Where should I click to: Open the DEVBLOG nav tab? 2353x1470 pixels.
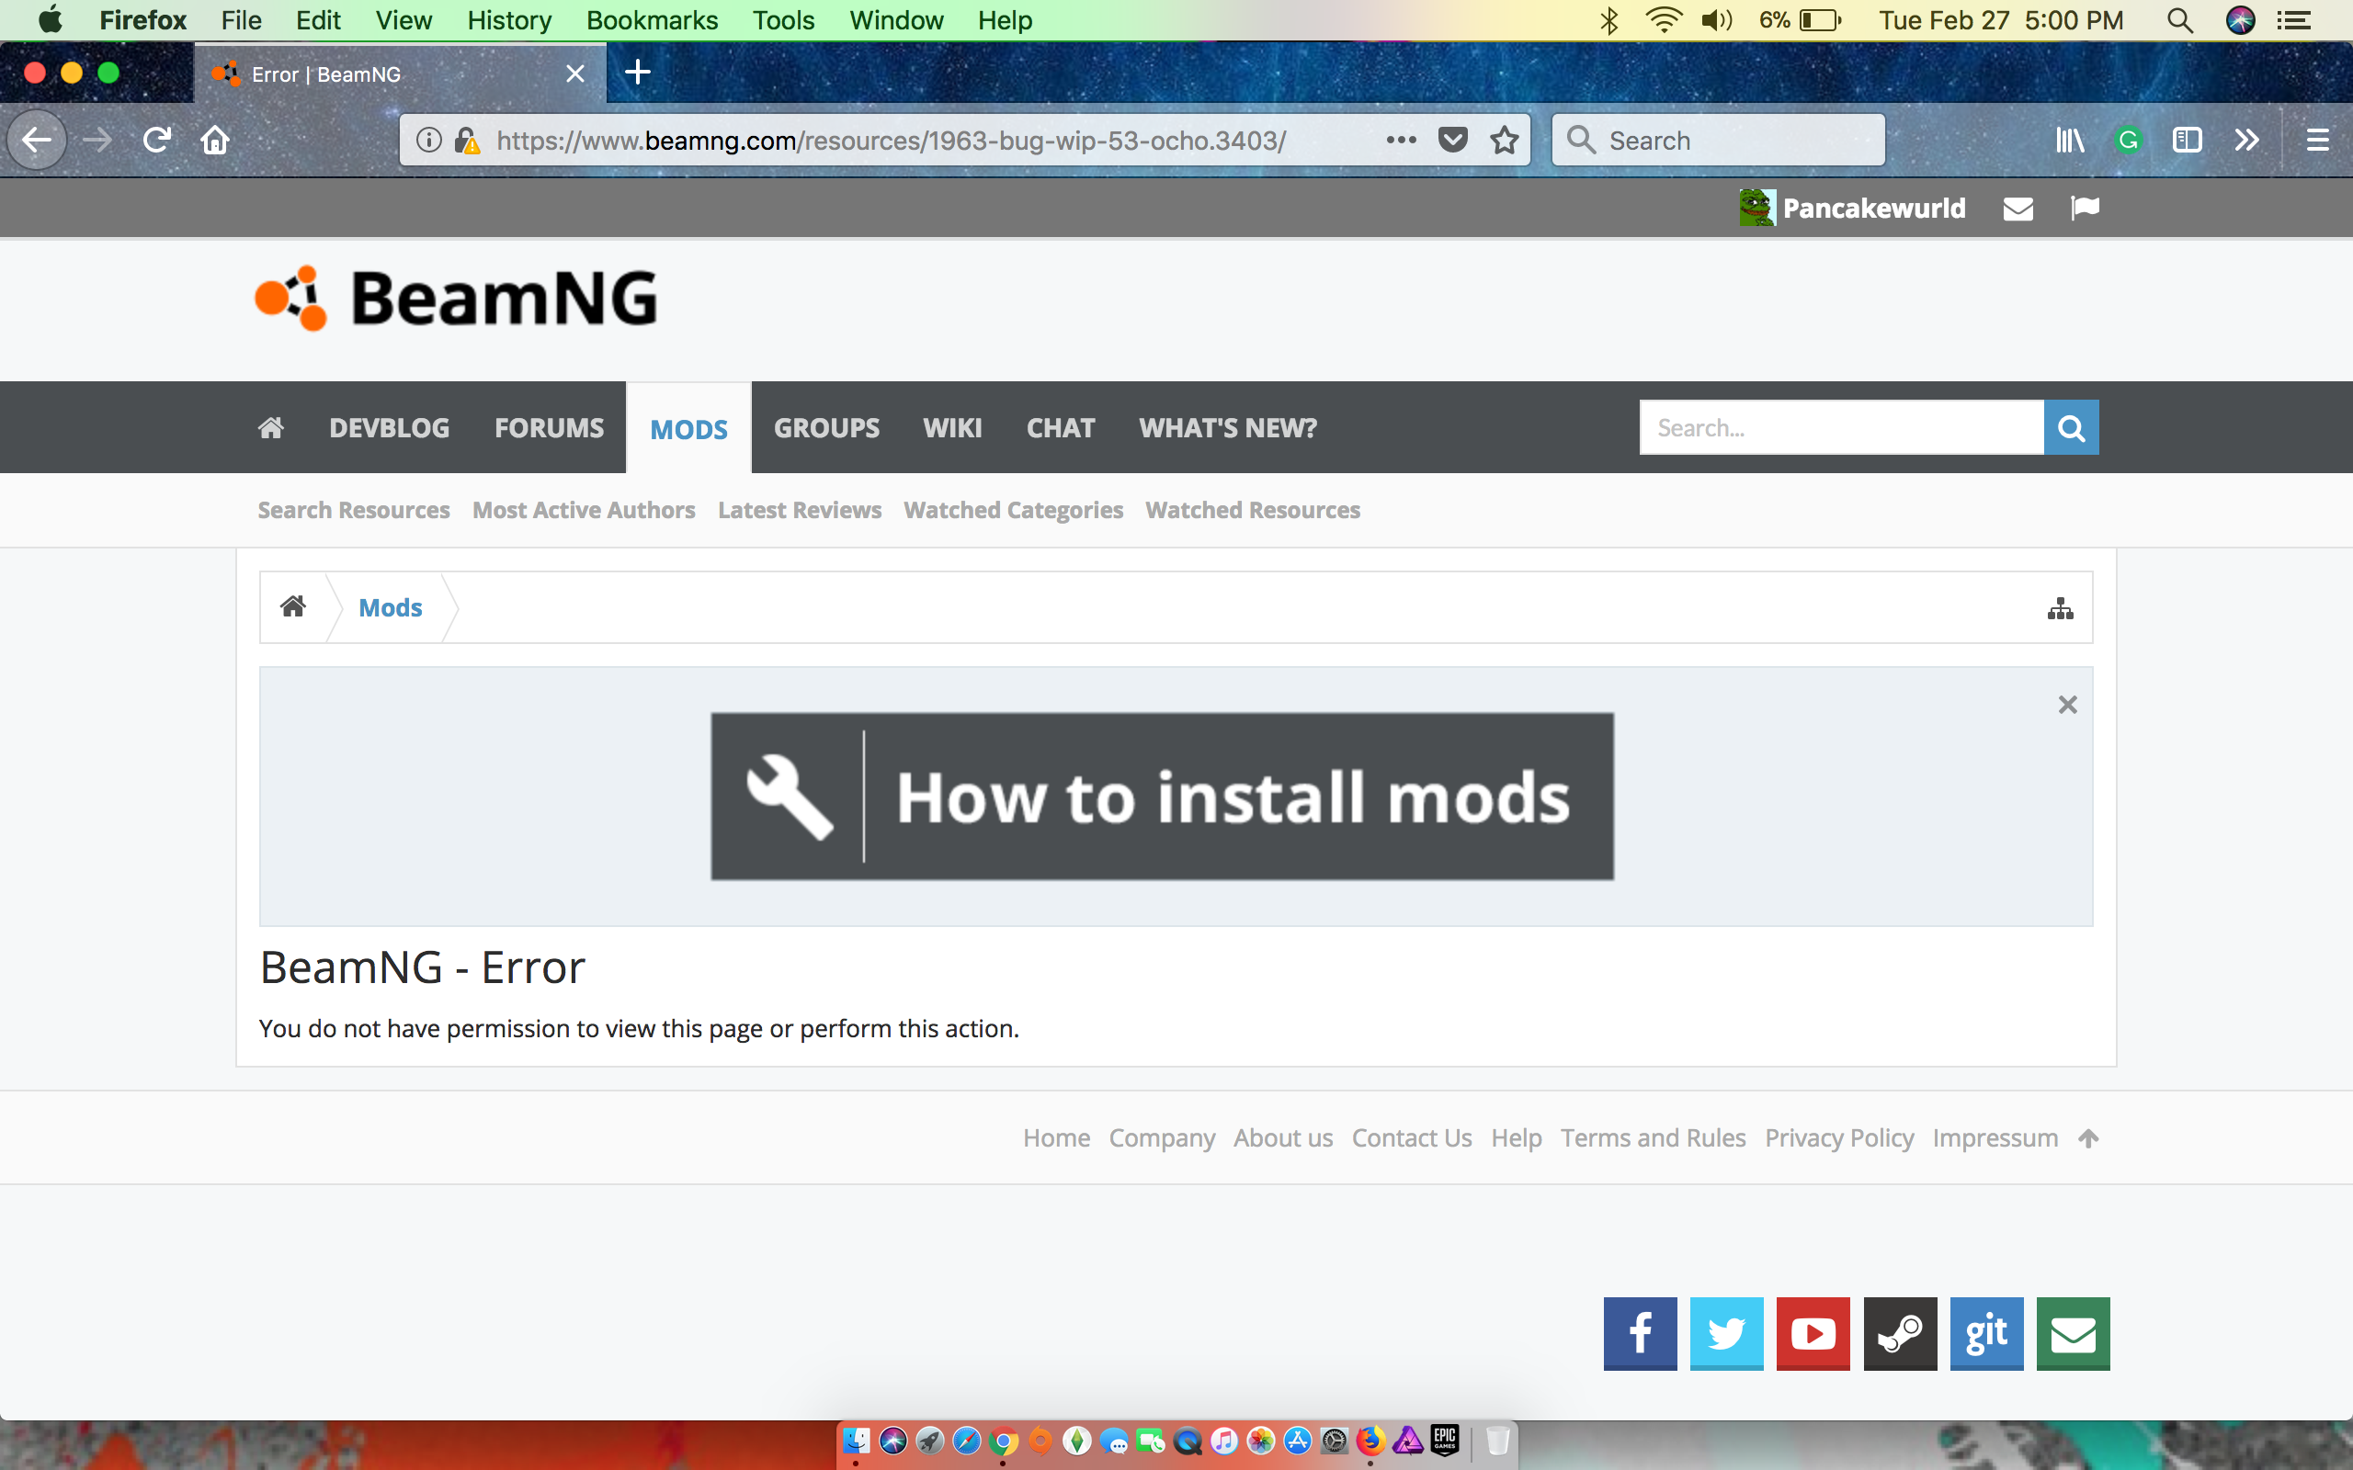[x=389, y=428]
